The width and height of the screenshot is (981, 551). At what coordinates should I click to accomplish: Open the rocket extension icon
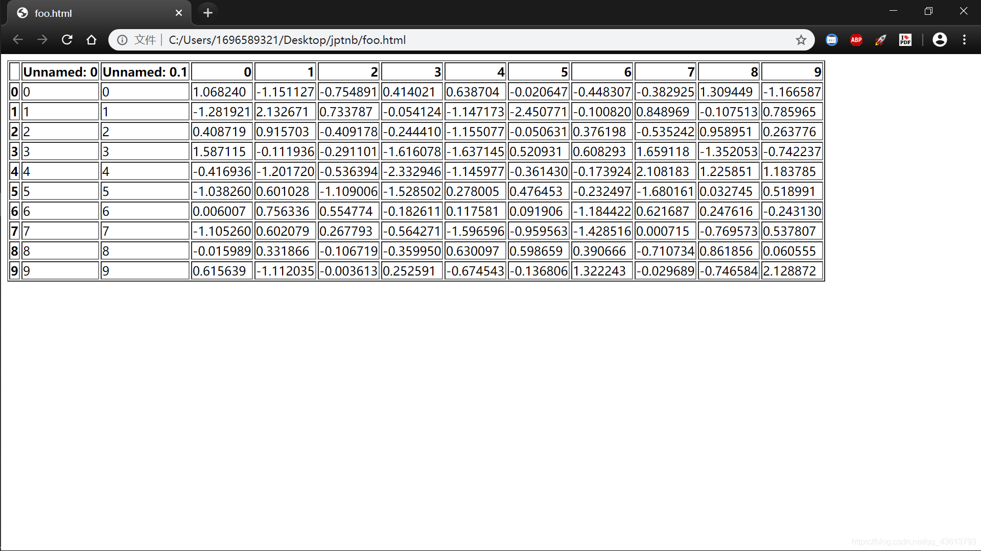(881, 40)
